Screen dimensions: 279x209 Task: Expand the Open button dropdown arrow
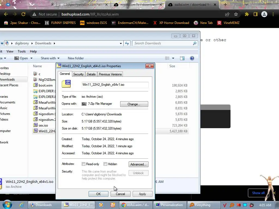pyautogui.click(x=32, y=58)
